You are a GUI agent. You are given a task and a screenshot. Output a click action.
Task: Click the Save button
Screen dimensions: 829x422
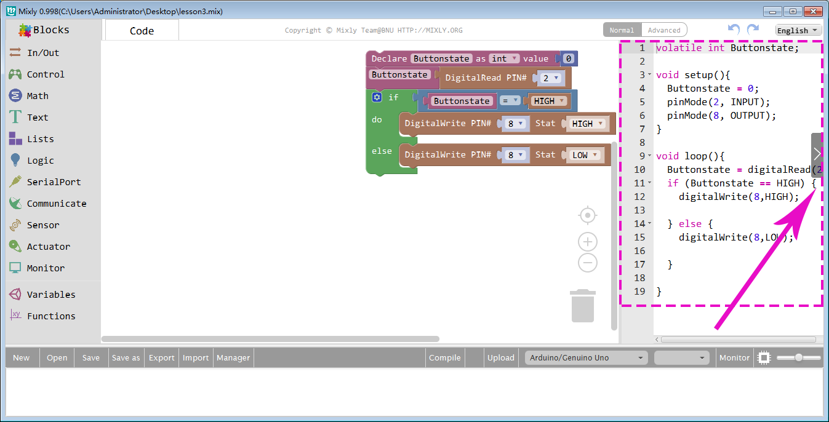[91, 357]
